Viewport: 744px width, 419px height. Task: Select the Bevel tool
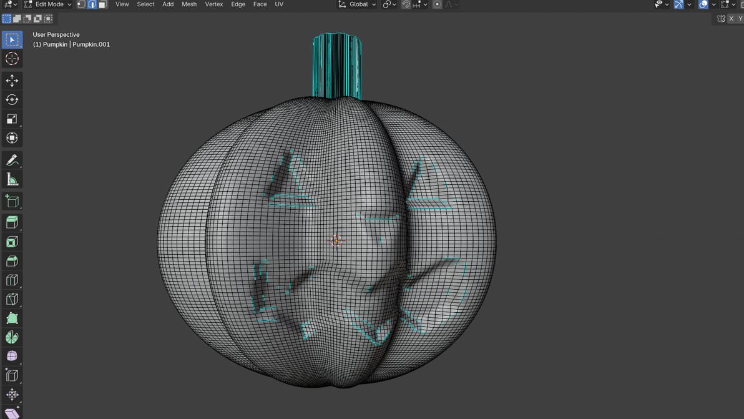(12, 261)
